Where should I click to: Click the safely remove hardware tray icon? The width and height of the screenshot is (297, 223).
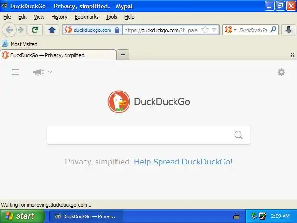tap(254, 216)
